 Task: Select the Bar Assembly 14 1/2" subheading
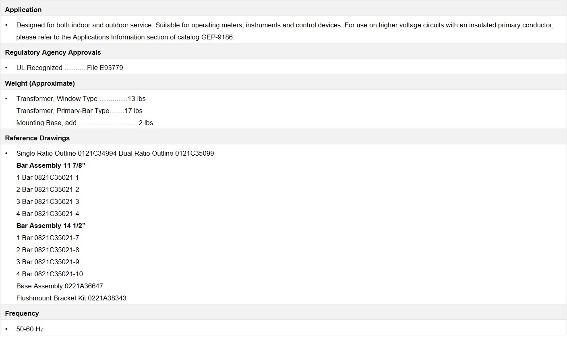(x=51, y=226)
